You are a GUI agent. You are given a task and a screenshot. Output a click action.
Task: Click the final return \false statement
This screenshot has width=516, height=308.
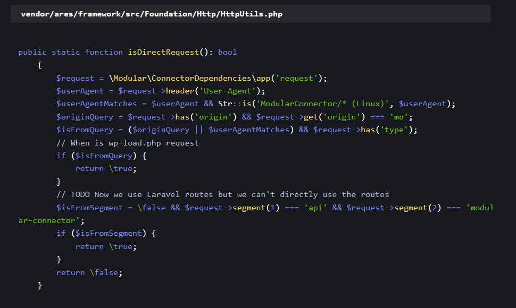[x=89, y=272]
